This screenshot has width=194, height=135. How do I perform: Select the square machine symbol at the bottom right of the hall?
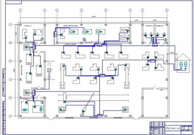[x=125, y=109]
